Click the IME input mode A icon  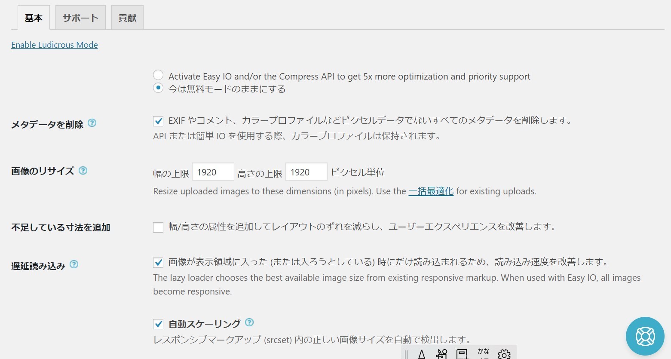(x=422, y=354)
